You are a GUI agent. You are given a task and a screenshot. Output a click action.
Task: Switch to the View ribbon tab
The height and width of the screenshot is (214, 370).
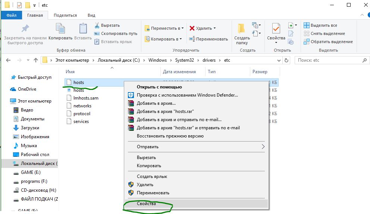(x=91, y=15)
